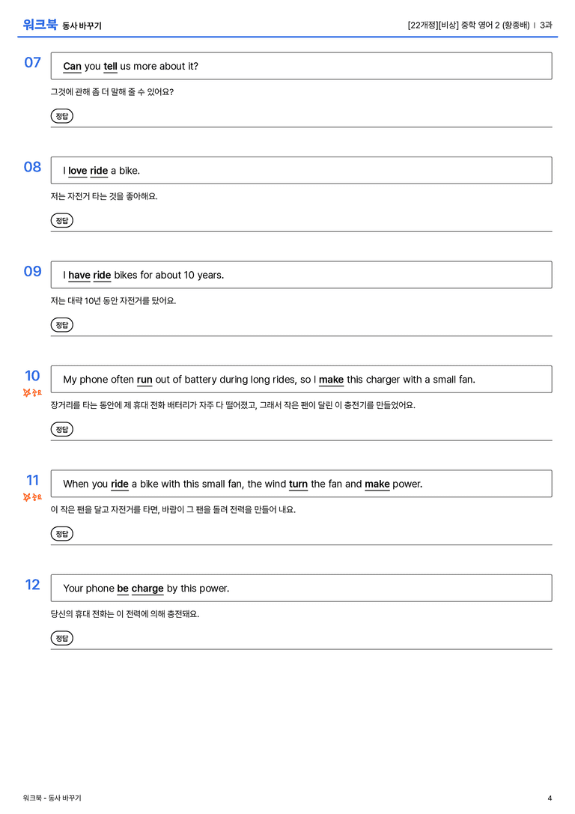
Task: Select the sentence box 'Can you tell us more'
Action: (x=302, y=66)
